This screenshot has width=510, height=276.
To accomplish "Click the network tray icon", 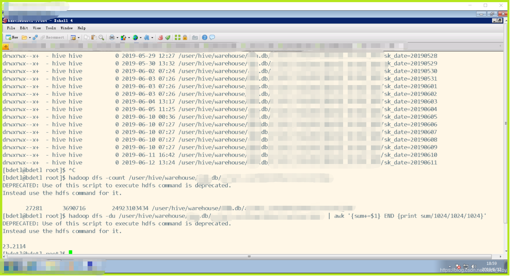I will 466,266.
